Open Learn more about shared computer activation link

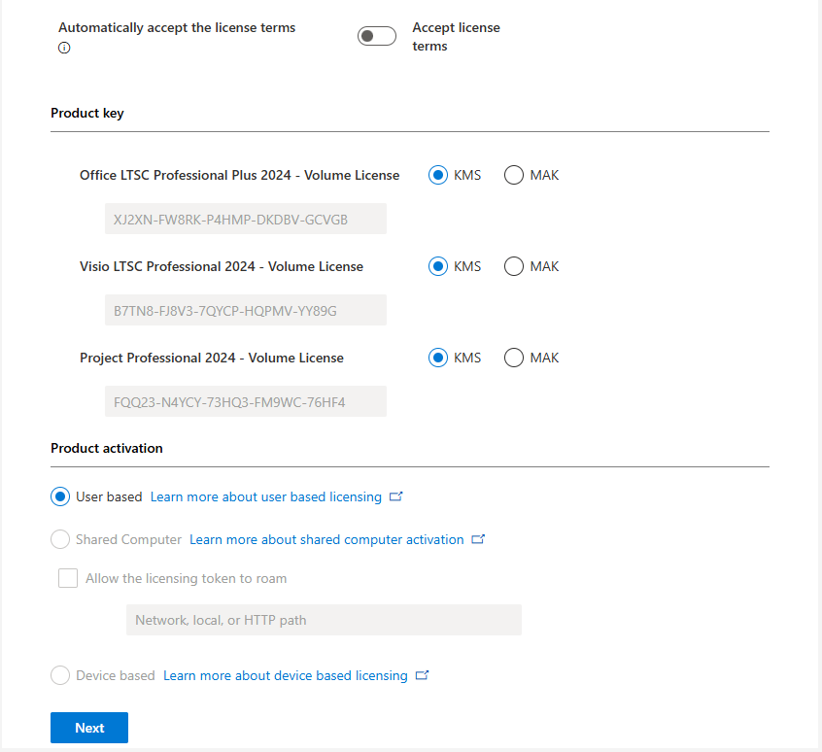326,540
